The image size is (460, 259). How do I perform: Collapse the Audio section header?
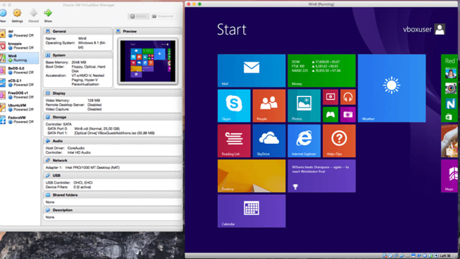click(x=113, y=141)
